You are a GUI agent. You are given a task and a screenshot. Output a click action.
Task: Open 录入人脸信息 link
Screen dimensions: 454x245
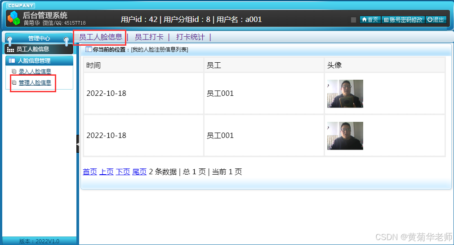pos(35,71)
